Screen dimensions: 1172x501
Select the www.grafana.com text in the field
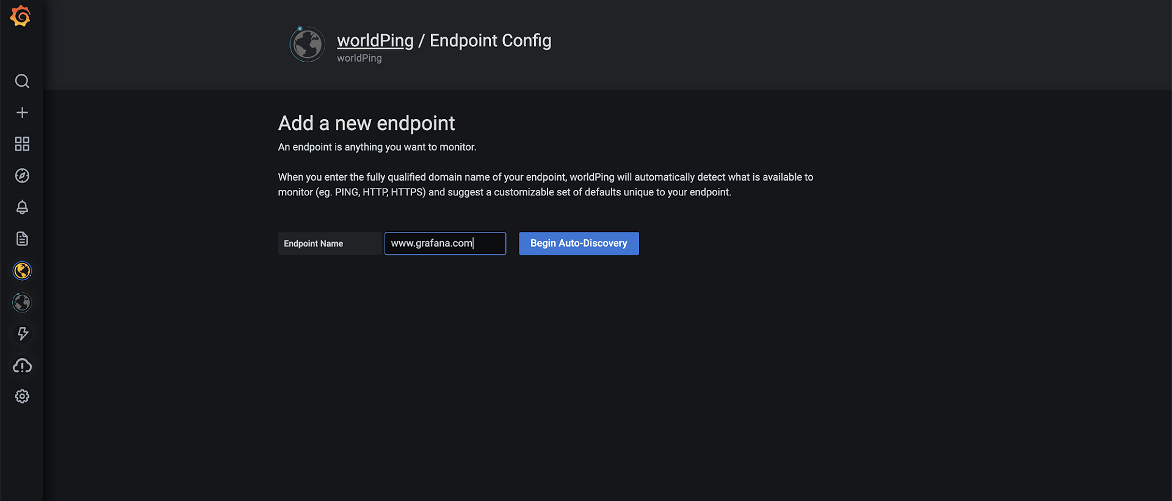tap(431, 243)
